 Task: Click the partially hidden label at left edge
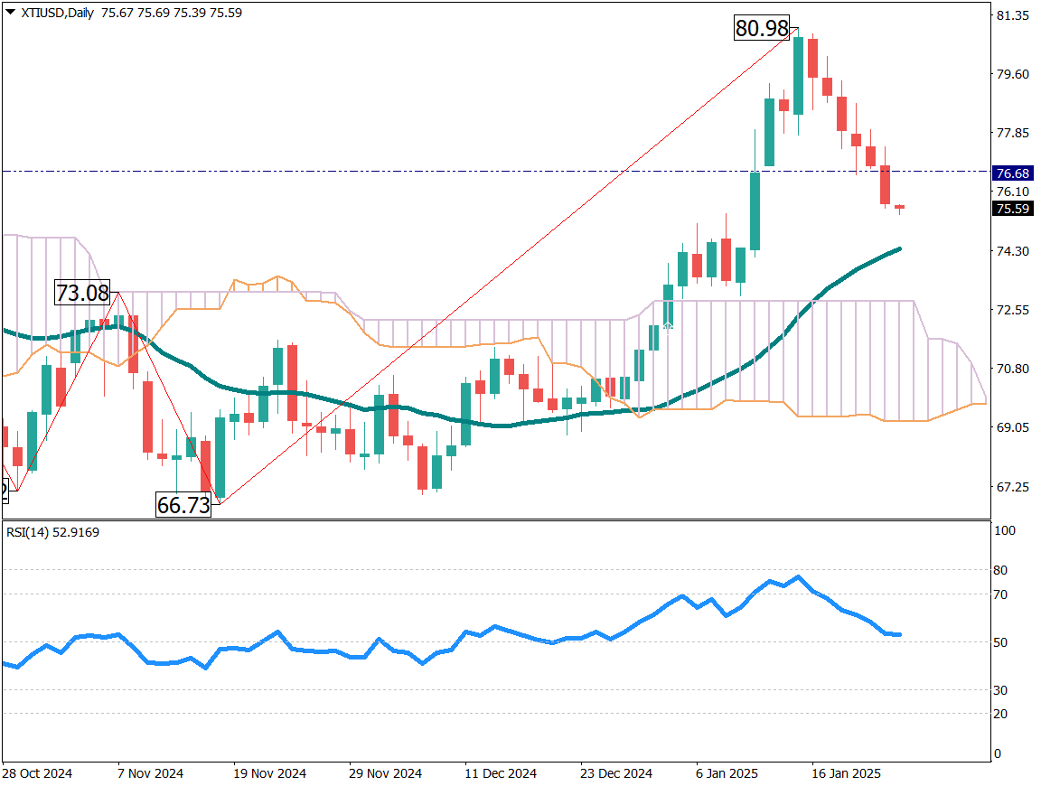pos(4,491)
